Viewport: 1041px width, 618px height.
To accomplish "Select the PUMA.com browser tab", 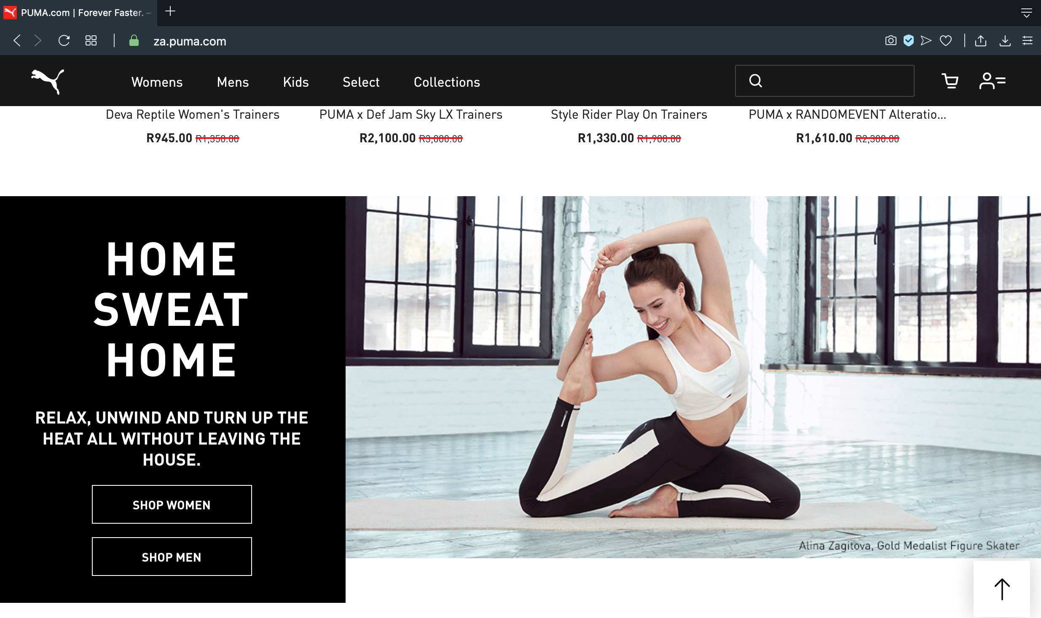I will coord(78,13).
